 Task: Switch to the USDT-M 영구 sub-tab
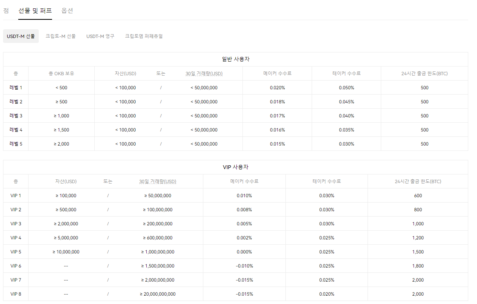(x=100, y=36)
